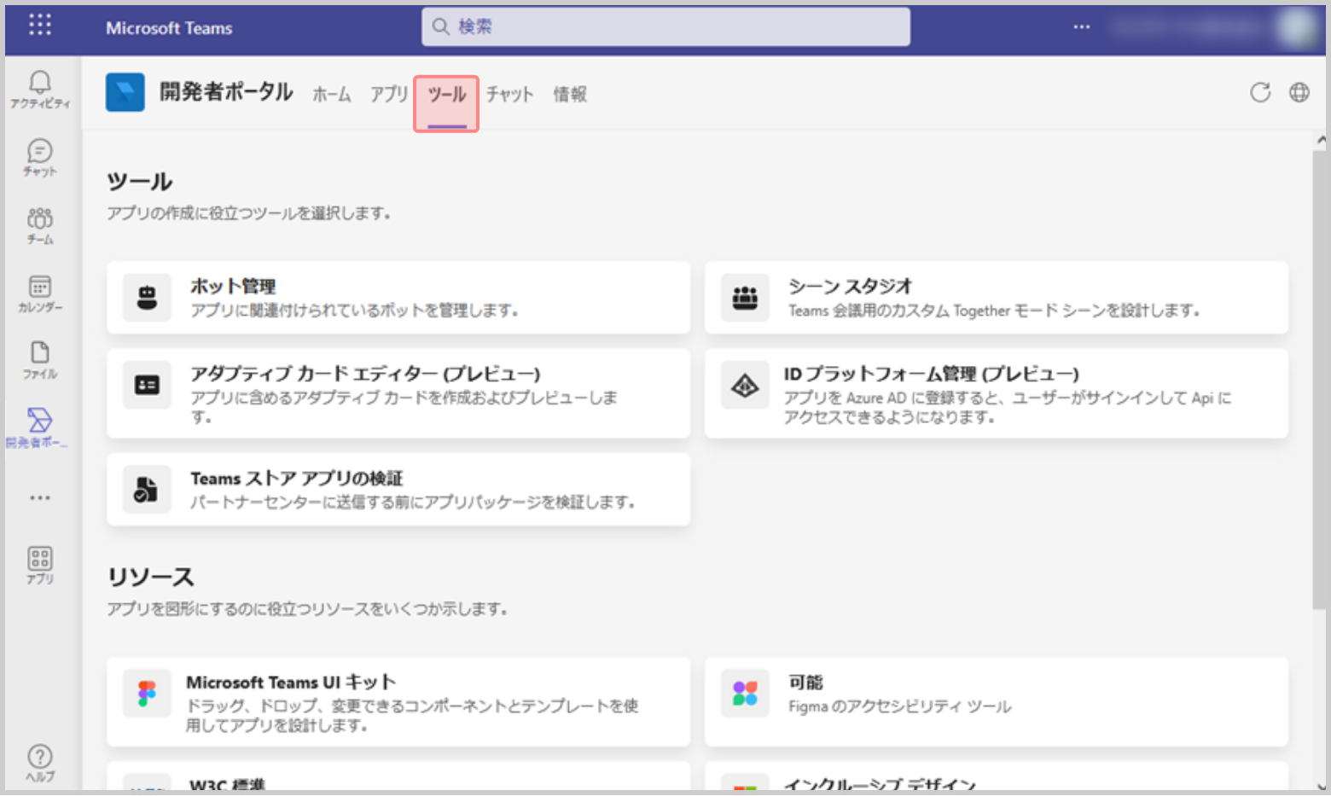Click the Figma のアクセシビリティ ツール description
The image size is (1331, 796).
(899, 706)
